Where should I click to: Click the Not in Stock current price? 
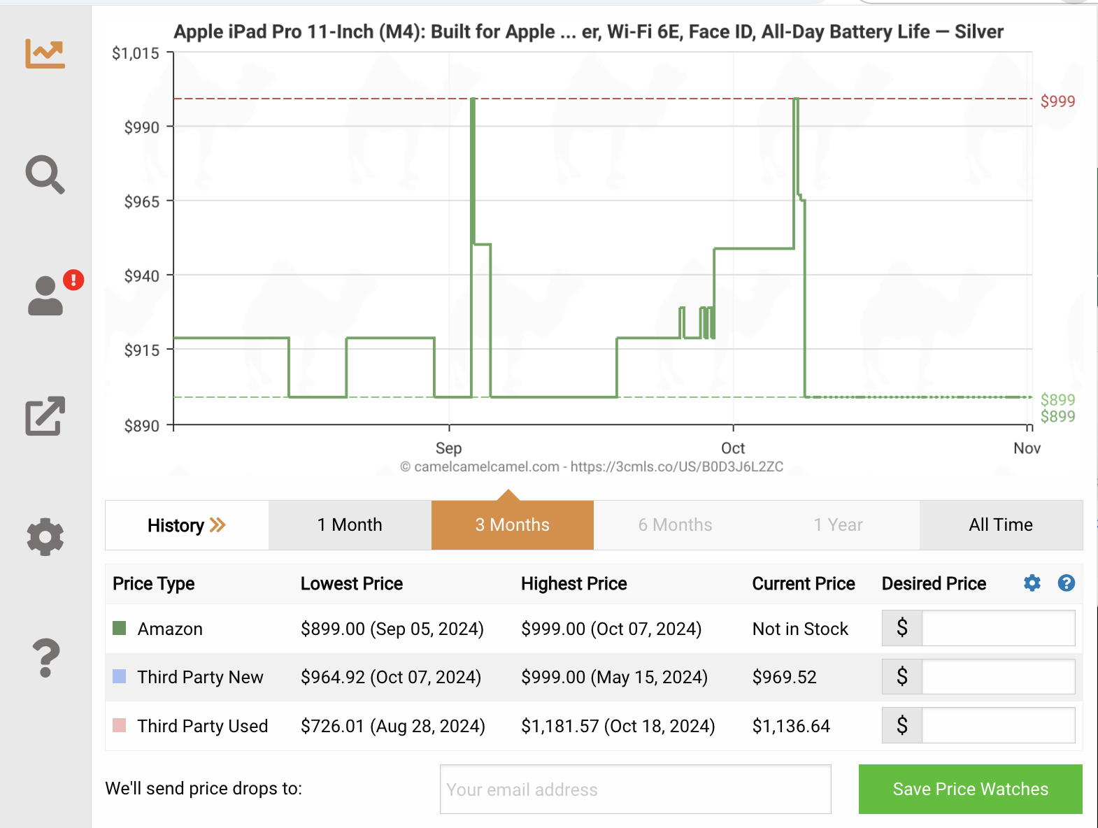(x=800, y=629)
